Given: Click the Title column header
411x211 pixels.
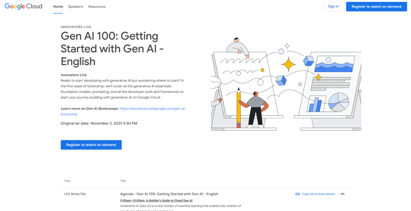Looking at the screenshot, I should coord(123,181).
